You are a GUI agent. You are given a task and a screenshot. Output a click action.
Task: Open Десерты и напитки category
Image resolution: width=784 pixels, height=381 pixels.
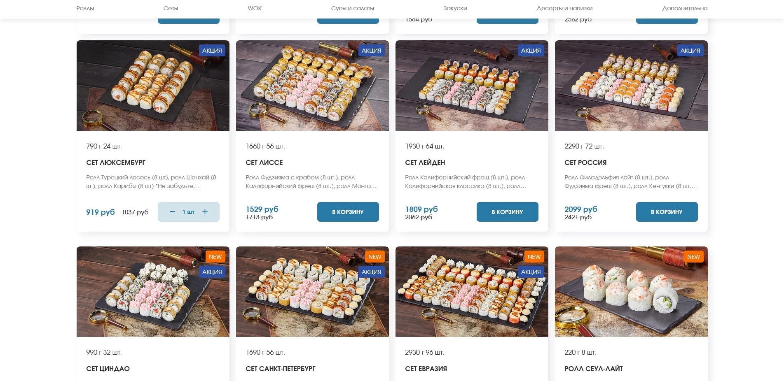[564, 8]
